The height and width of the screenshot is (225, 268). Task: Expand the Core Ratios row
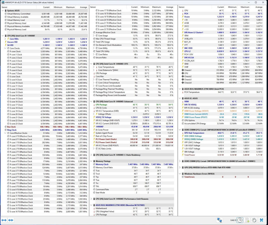pyautogui.click(x=94, y=54)
